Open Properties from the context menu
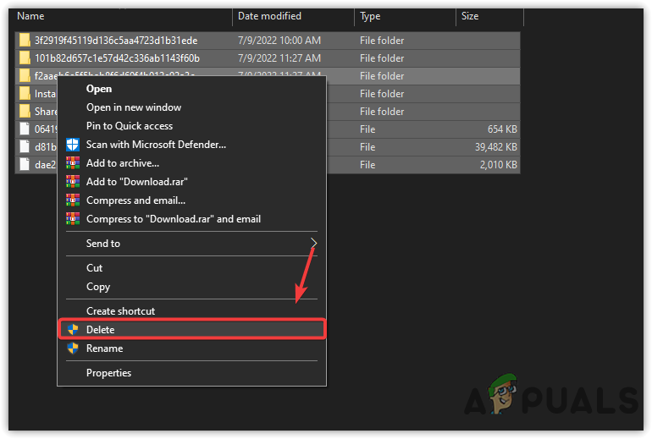This screenshot has width=652, height=439. 109,373
